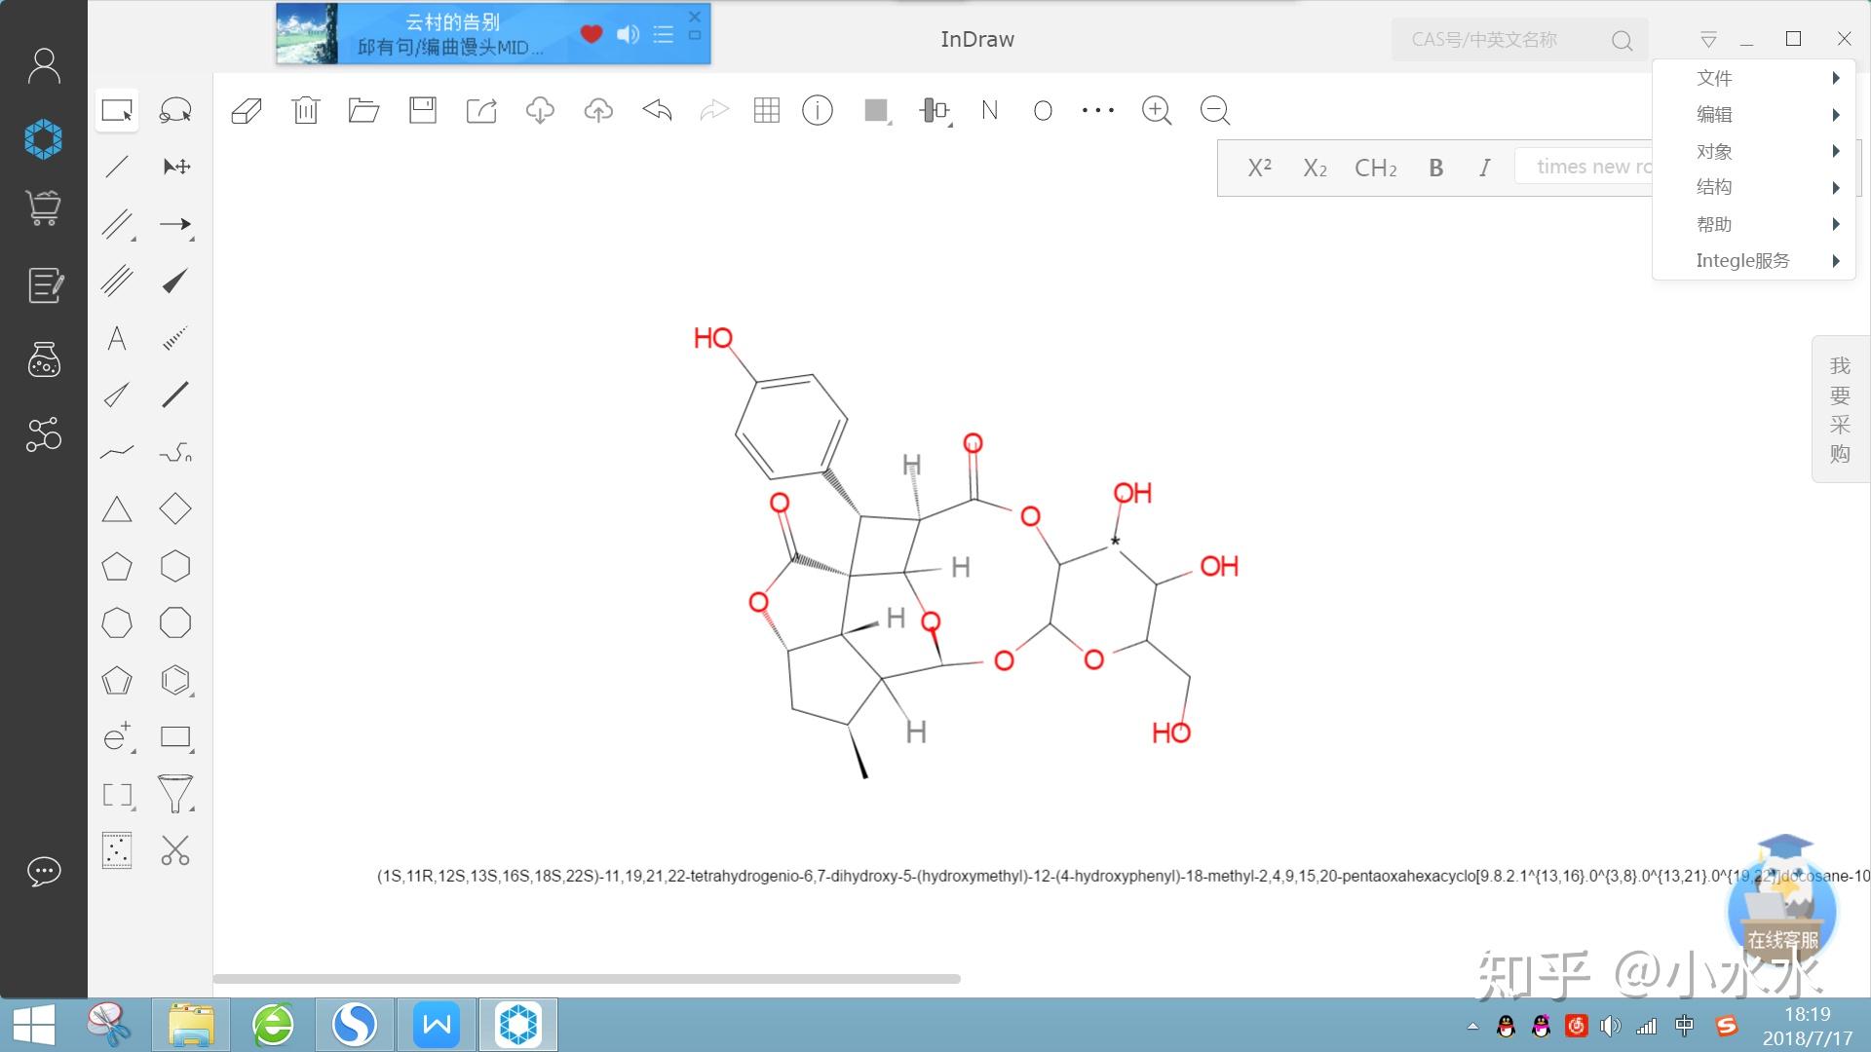Toggle italic text formatting
This screenshot has height=1052, width=1871.
coord(1483,168)
